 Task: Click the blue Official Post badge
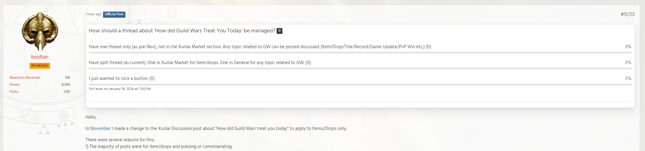pos(114,14)
